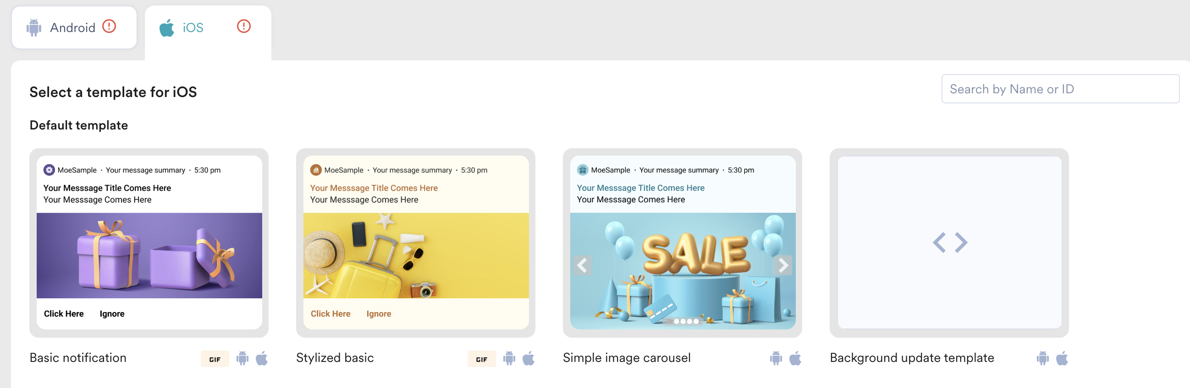Click the GIF badge beside Stylized basic

click(481, 359)
